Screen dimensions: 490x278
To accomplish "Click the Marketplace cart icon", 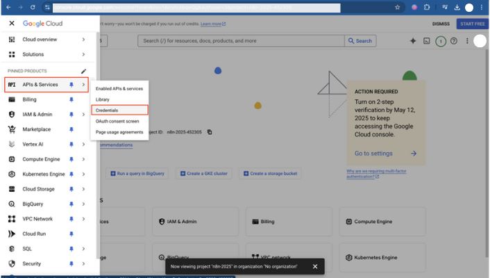I will coord(12,129).
